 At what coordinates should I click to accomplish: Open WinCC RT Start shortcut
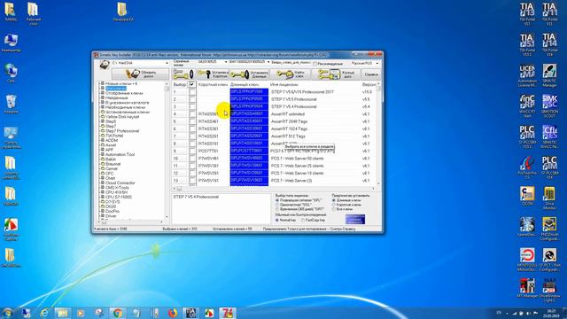pyautogui.click(x=527, y=106)
